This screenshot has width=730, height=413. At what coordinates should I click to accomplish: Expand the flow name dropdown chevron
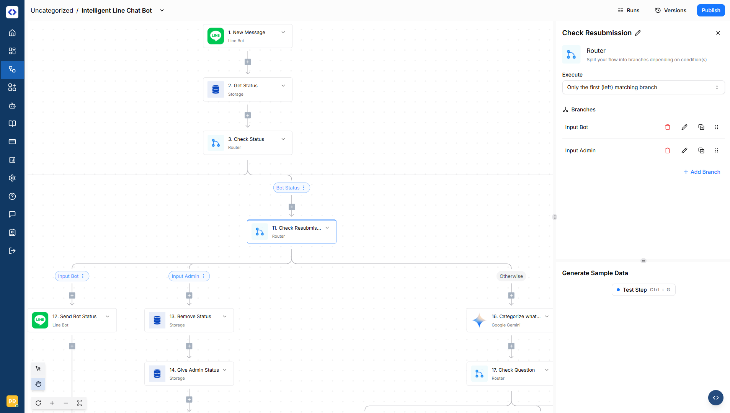click(162, 10)
